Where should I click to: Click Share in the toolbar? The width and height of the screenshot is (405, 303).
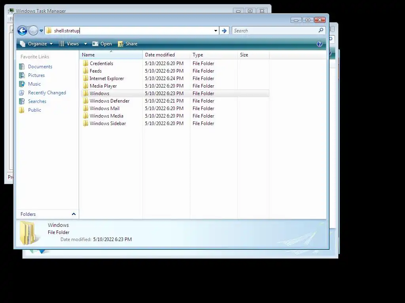click(x=128, y=44)
